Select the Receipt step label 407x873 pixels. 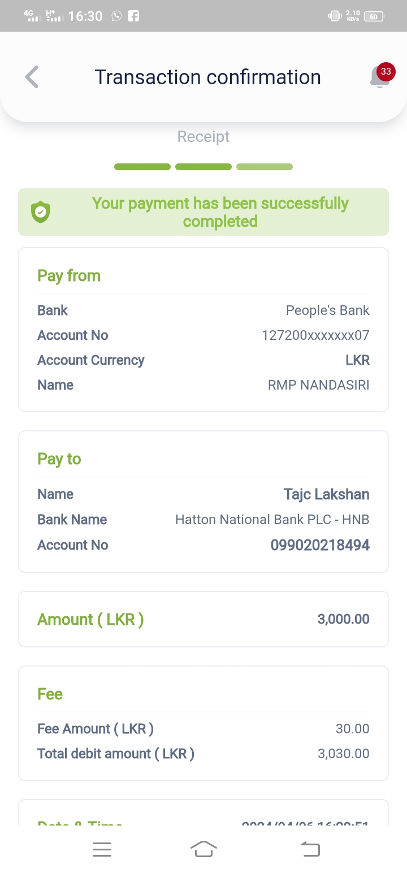(x=203, y=137)
